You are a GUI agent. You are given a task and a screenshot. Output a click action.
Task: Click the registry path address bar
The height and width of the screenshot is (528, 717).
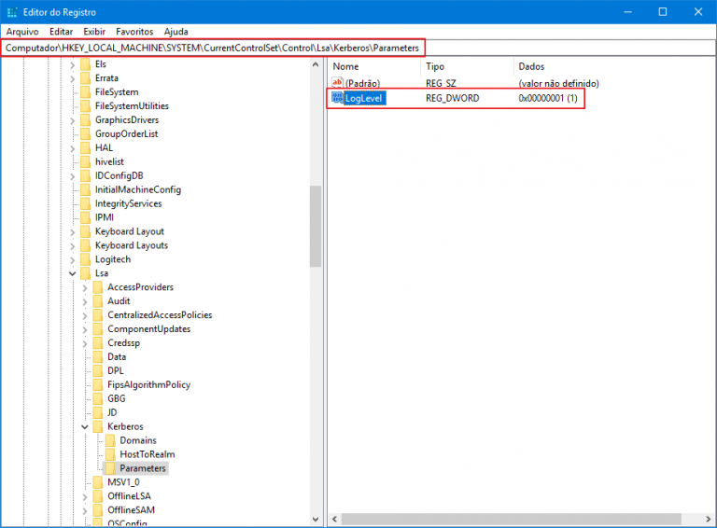click(213, 47)
